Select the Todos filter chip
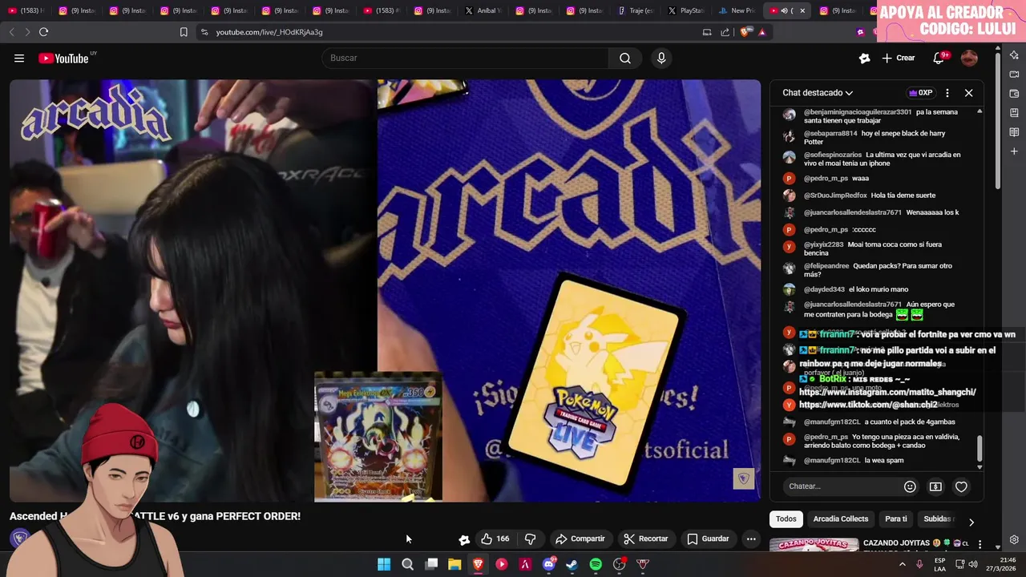The width and height of the screenshot is (1026, 577). pyautogui.click(x=786, y=518)
